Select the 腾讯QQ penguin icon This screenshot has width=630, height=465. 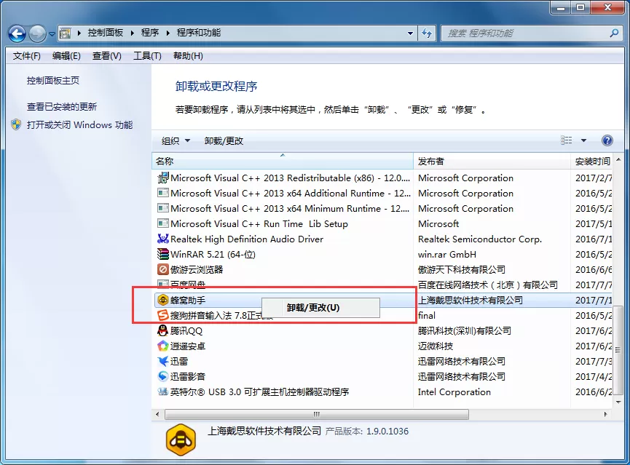pyautogui.click(x=162, y=330)
